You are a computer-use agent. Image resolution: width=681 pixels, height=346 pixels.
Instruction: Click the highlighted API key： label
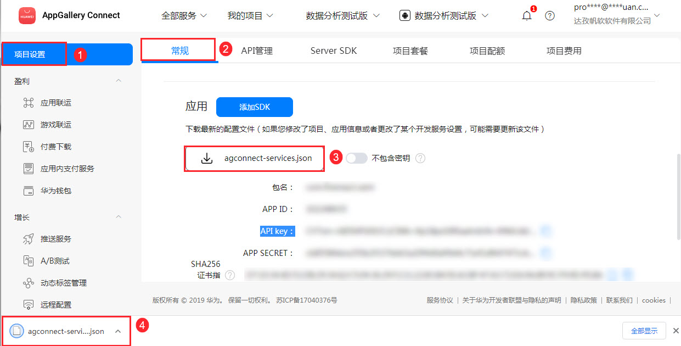pyautogui.click(x=277, y=231)
